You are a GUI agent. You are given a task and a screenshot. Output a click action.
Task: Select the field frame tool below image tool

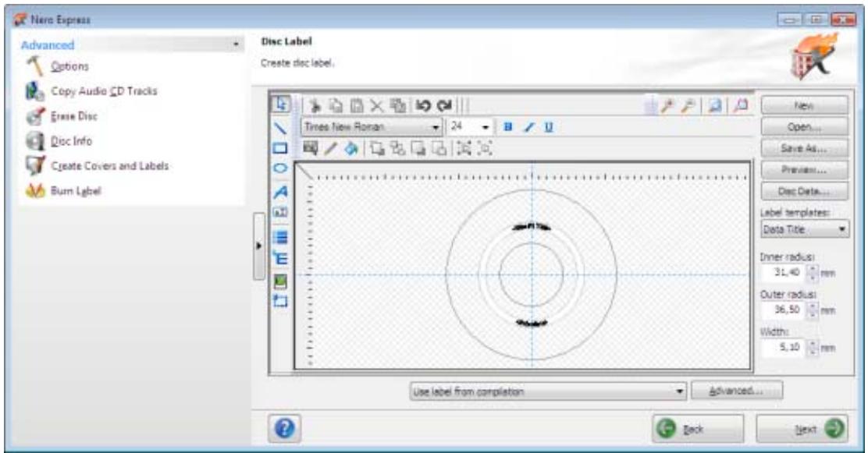(x=281, y=301)
